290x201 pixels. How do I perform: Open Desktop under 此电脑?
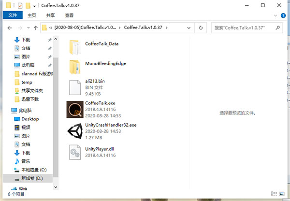pyautogui.click(x=30, y=119)
